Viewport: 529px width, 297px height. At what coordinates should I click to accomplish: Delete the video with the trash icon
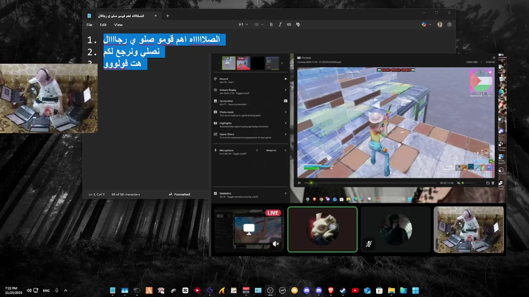(x=493, y=183)
